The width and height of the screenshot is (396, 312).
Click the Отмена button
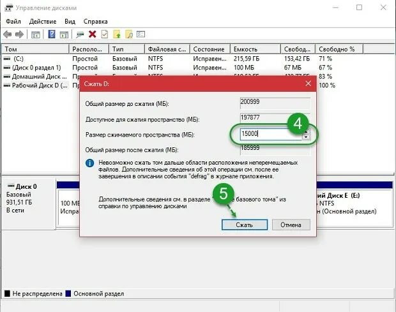(291, 225)
